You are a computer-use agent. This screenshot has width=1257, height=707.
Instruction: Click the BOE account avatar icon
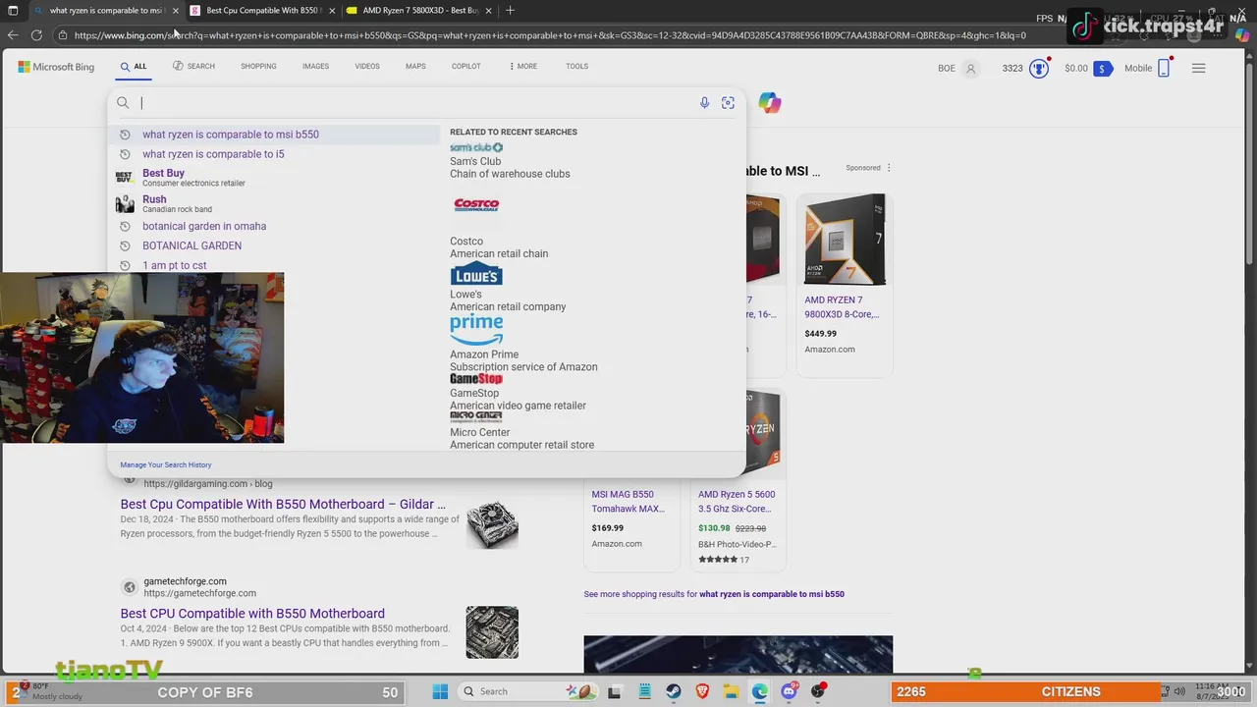[x=971, y=69]
